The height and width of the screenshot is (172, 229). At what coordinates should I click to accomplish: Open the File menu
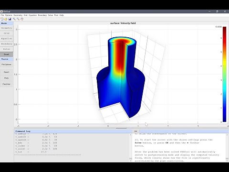click(x=2, y=15)
